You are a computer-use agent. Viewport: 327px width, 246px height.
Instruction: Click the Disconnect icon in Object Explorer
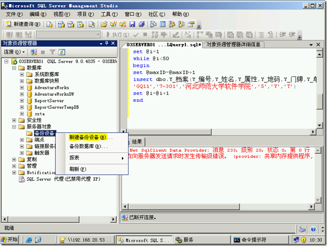pos(33,52)
